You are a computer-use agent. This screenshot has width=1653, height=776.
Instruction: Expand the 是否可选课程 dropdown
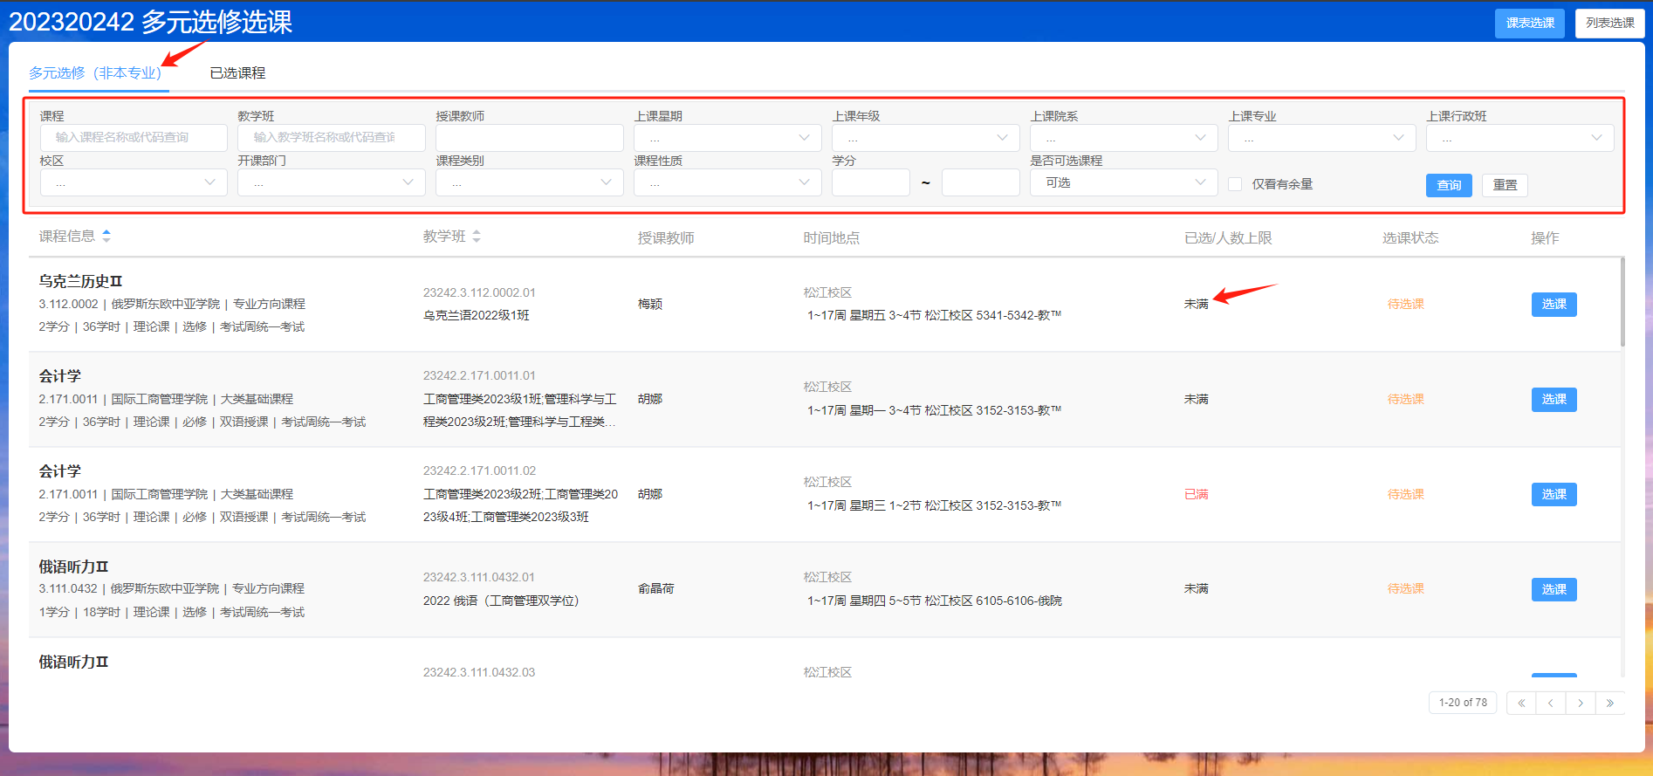[1123, 182]
